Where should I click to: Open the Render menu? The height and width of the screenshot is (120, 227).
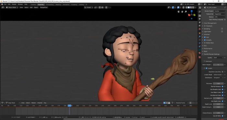14,4
